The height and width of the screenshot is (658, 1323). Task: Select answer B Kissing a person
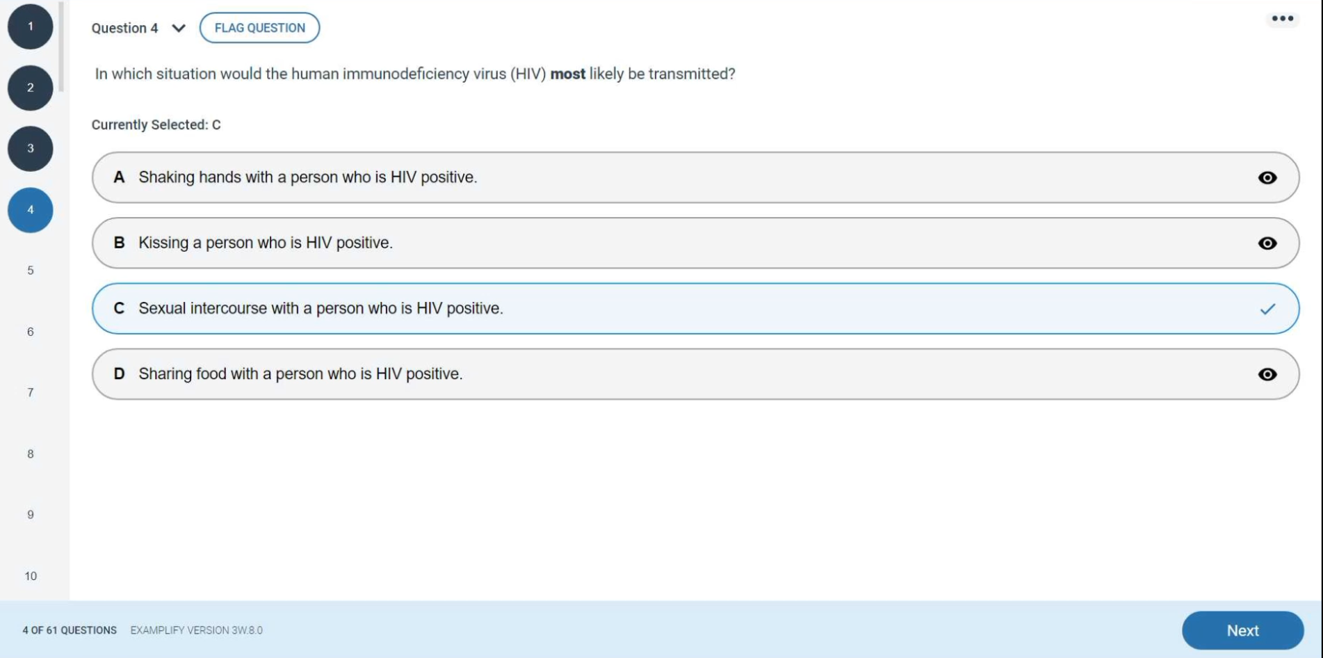point(695,243)
